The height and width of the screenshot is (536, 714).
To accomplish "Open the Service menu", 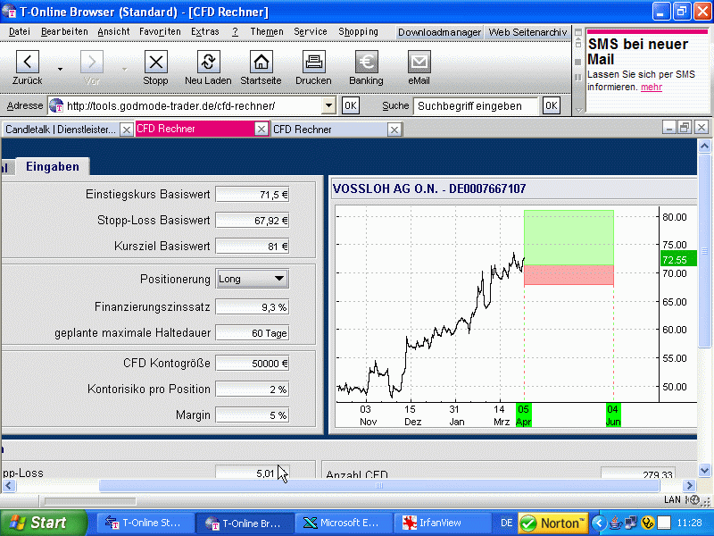I will pyautogui.click(x=311, y=32).
